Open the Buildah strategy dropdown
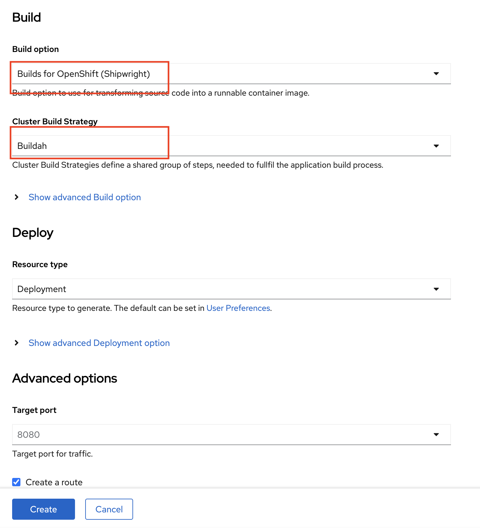This screenshot has height=528, width=480. click(231, 146)
